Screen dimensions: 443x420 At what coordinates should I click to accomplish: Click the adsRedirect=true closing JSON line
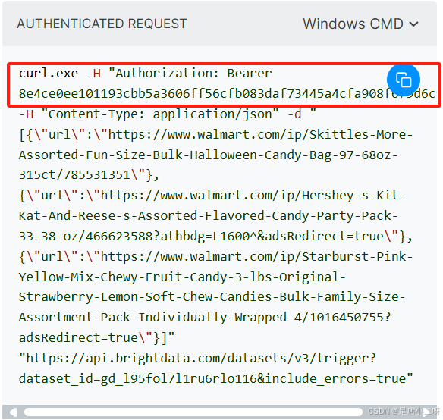pos(96,338)
